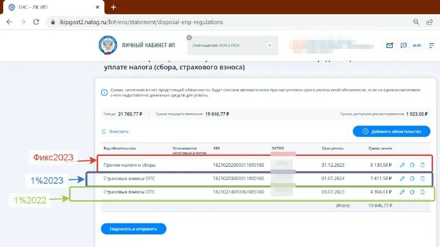This screenshot has width=440, height=247.
Task: Click the Добавить обязательство button
Action: coord(392,131)
